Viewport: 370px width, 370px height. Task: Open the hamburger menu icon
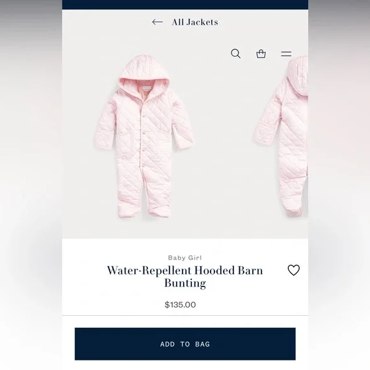[286, 54]
